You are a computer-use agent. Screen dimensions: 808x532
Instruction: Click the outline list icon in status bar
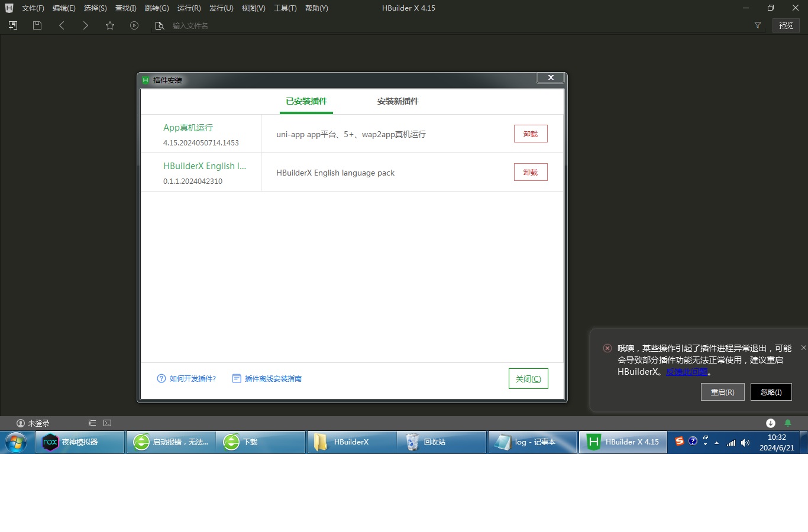[x=92, y=423]
